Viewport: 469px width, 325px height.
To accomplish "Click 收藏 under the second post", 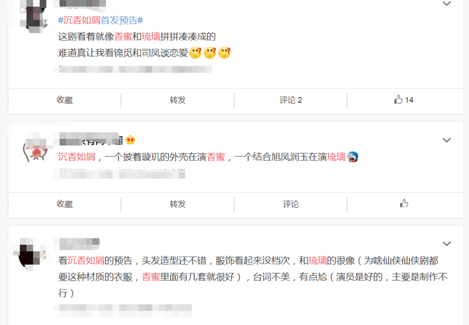I will [x=65, y=204].
